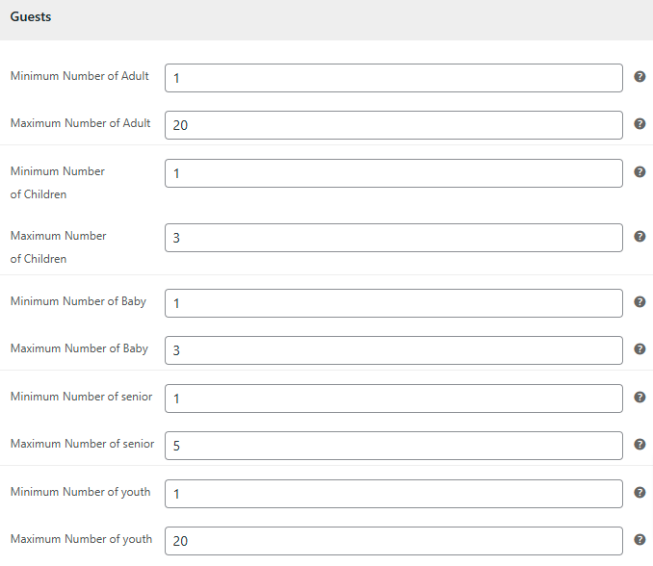Open help tooltip for Maximum Number of Children

tap(640, 237)
